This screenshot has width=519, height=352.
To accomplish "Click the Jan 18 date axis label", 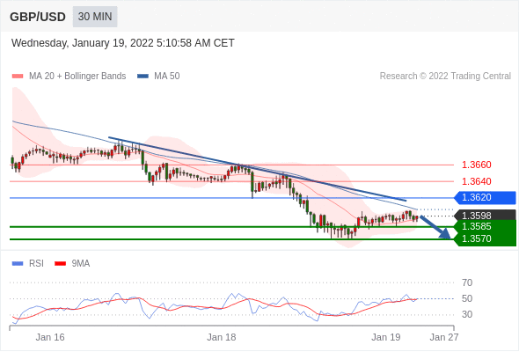I will [222, 337].
